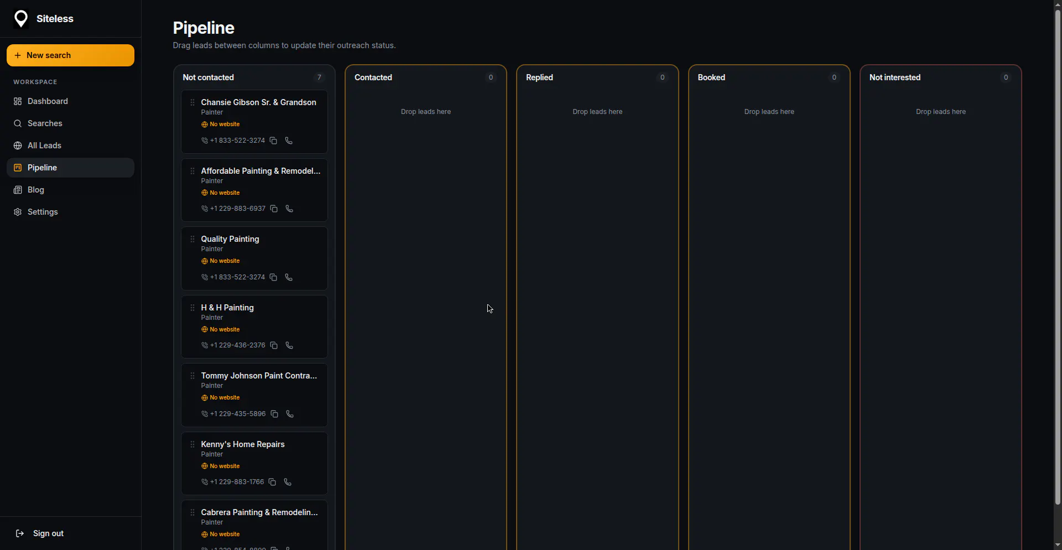Call Chansie Gibson Sr. & Grandson
The height and width of the screenshot is (550, 1062).
tap(289, 141)
